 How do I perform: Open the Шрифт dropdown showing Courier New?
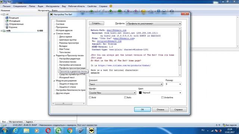coord(112,93)
